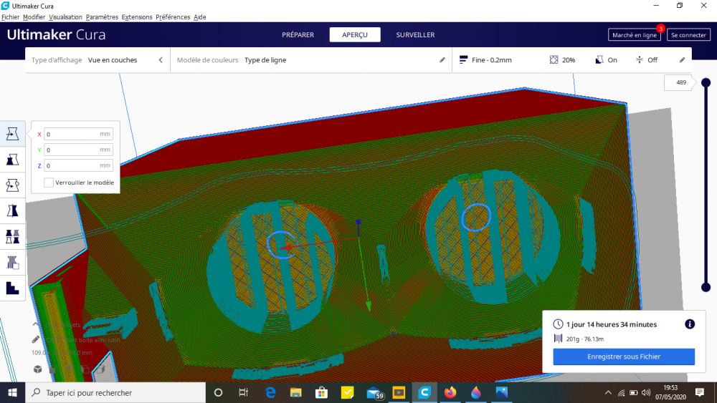
Task: Open the per-model settings tool
Action: click(x=12, y=236)
